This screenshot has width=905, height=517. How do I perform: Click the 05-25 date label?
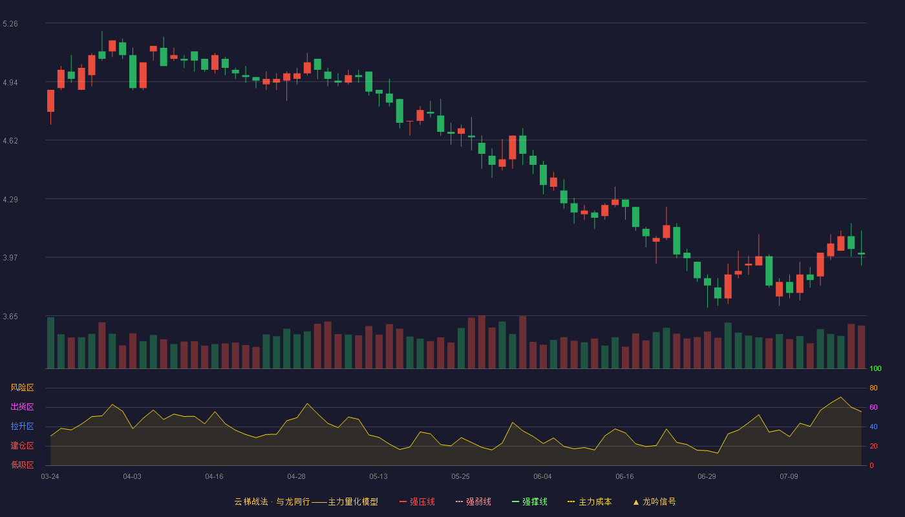click(x=460, y=476)
